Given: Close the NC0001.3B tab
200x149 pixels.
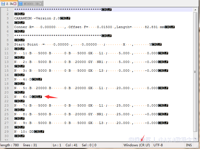Looking at the screenshot, I should (x=41, y=4).
